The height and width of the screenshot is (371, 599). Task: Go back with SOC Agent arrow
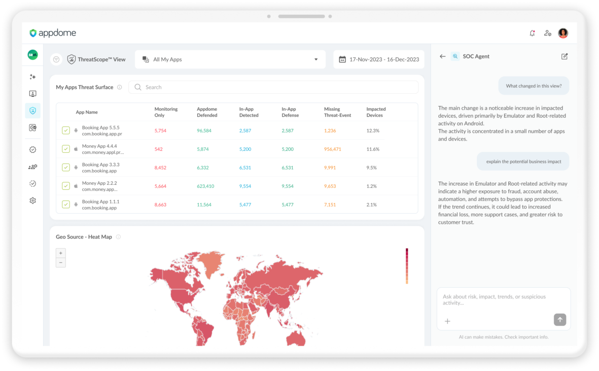point(442,56)
